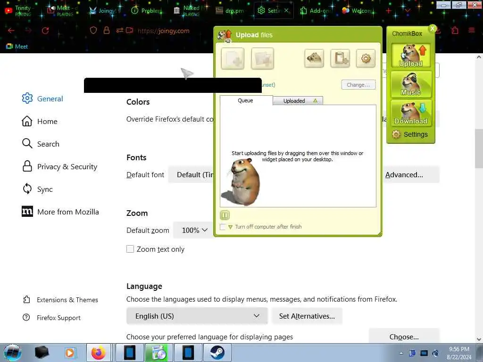Click the browser Back arrow
This screenshot has height=362, width=483.
click(11, 31)
